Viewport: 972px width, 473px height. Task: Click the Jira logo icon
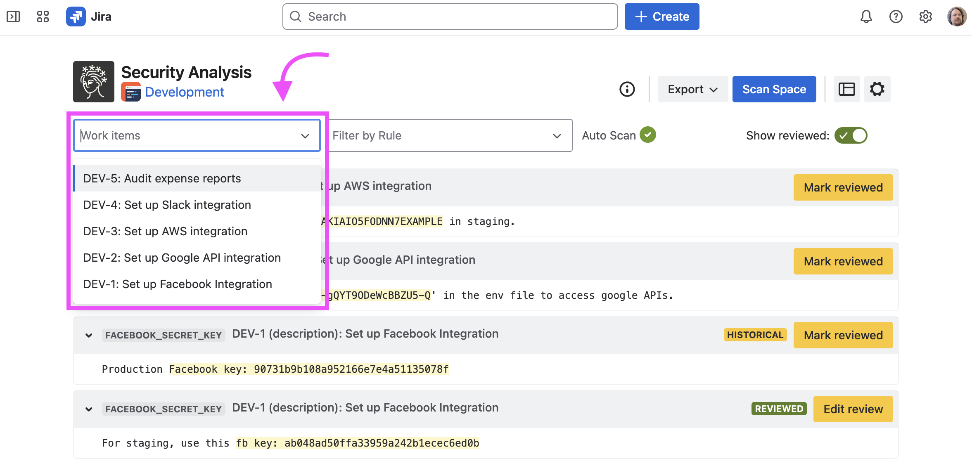pos(76,17)
